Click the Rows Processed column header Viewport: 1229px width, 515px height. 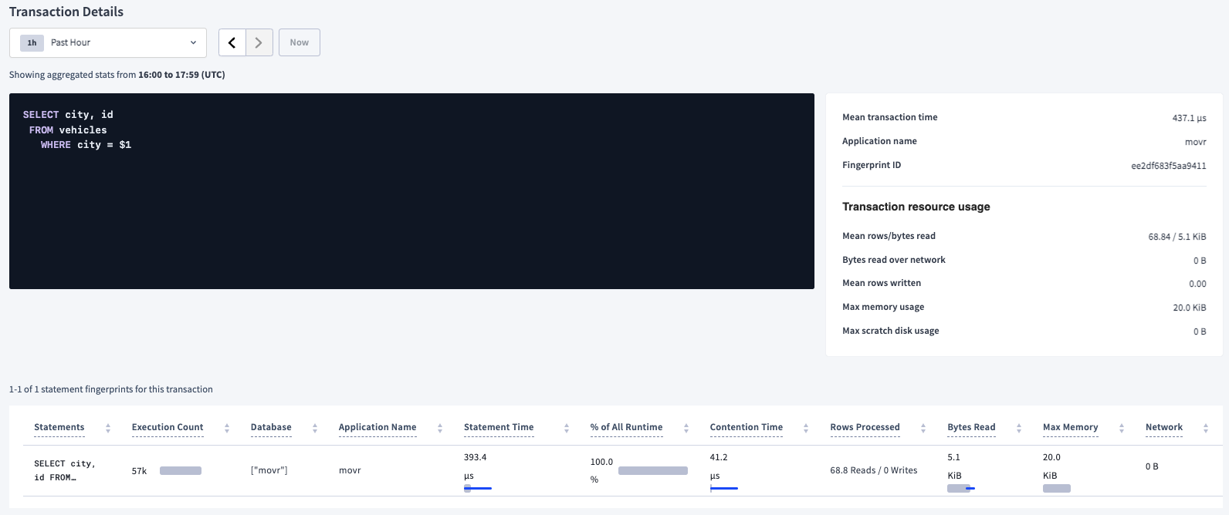point(865,427)
